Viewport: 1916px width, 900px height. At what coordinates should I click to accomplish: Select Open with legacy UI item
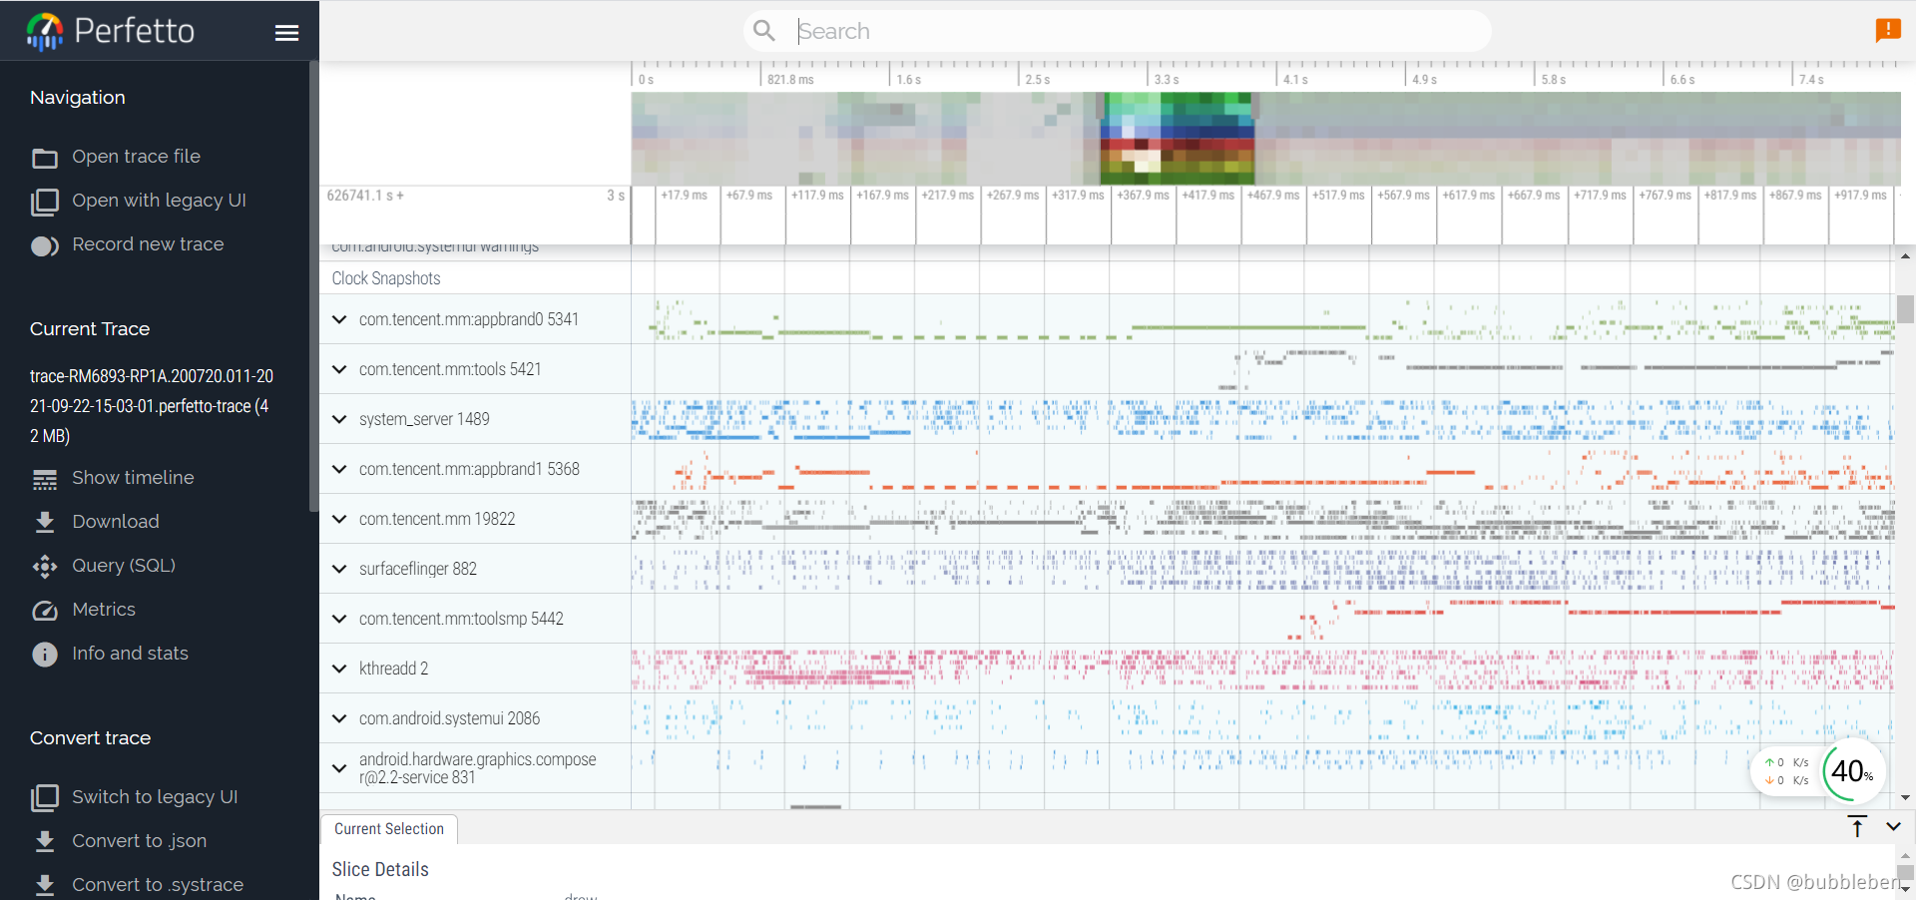[159, 201]
